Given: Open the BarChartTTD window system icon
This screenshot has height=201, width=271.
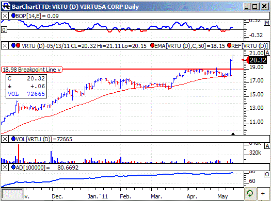Looking at the screenshot, I should [x=6, y=6].
